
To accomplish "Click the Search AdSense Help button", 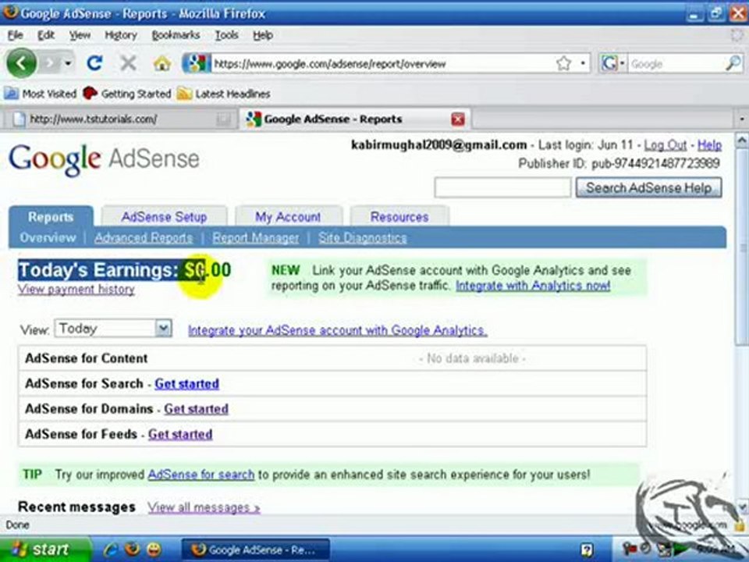I will (648, 187).
